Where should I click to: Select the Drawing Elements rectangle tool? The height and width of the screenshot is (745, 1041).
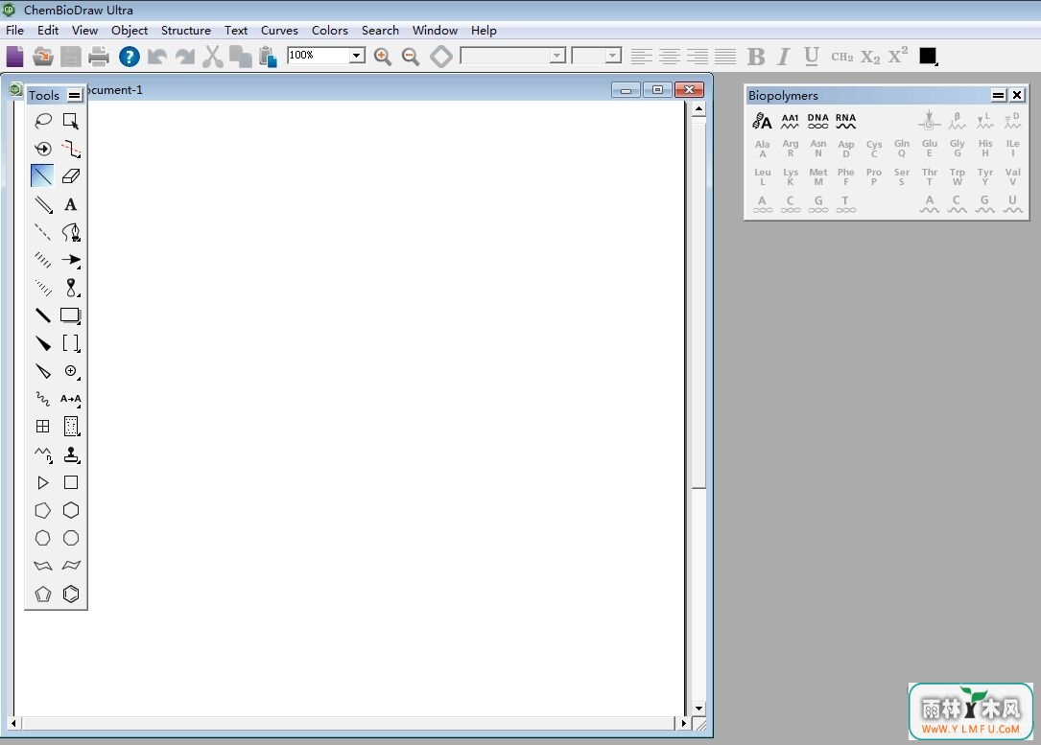coord(71,315)
